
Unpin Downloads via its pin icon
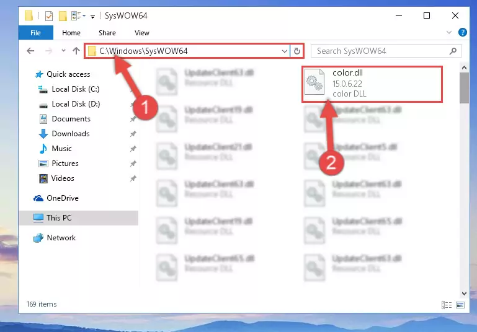pos(133,134)
